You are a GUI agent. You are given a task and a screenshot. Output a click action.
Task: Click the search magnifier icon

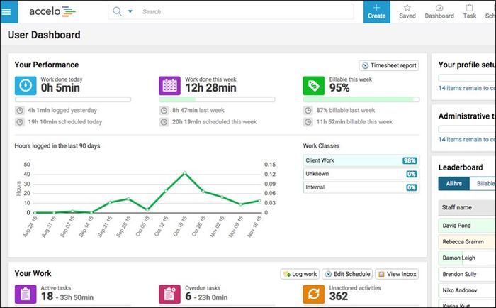pos(117,12)
